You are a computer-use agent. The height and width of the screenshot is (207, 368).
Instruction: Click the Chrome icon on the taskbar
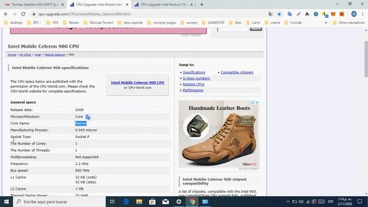192,202
